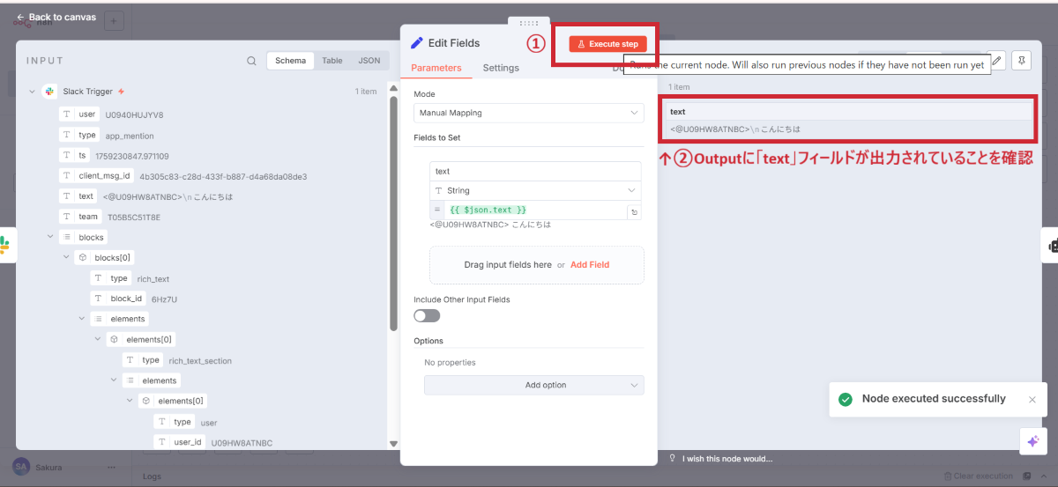Click the list icon of blocks array
Image resolution: width=1058 pixels, height=487 pixels.
(66, 237)
